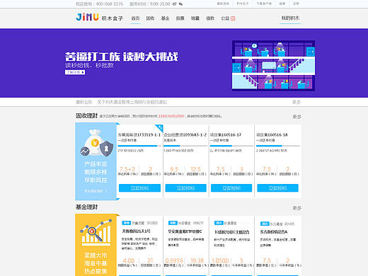
Task: Click the blue tag on the 东方基金 001495 card
Action: pyautogui.click(x=265, y=224)
